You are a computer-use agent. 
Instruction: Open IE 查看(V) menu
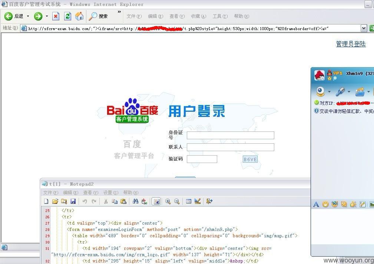[x=177, y=16]
